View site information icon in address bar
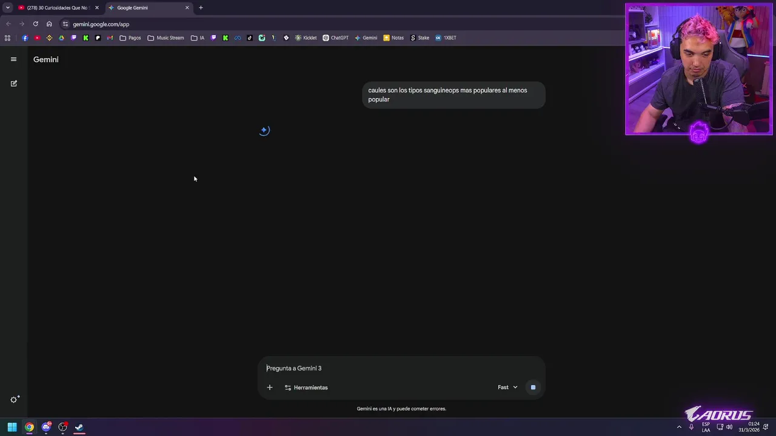776x436 pixels. pyautogui.click(x=65, y=24)
